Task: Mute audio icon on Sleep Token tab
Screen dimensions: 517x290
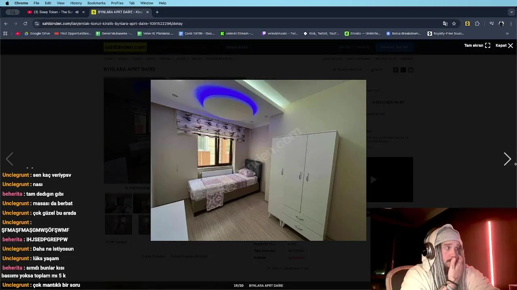Action: [77, 12]
